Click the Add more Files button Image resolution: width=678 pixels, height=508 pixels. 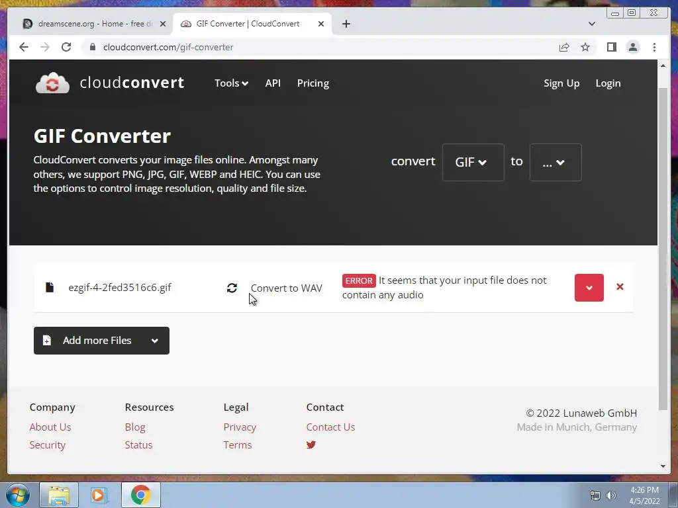point(101,341)
